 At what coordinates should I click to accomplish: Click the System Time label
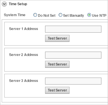click(x=15, y=15)
